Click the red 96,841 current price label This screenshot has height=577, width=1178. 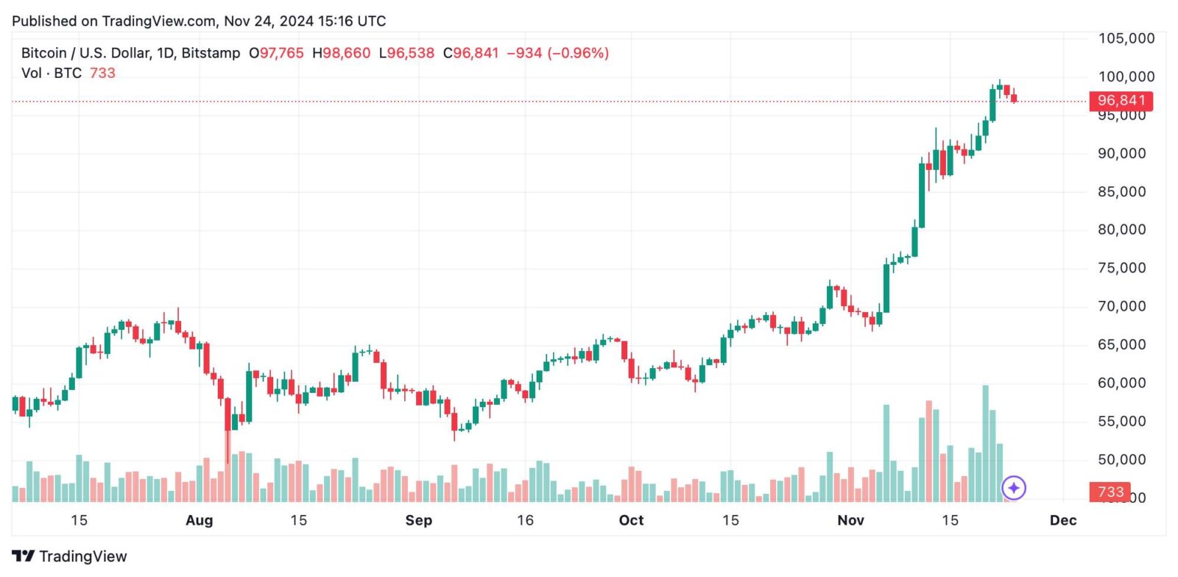point(1121,100)
